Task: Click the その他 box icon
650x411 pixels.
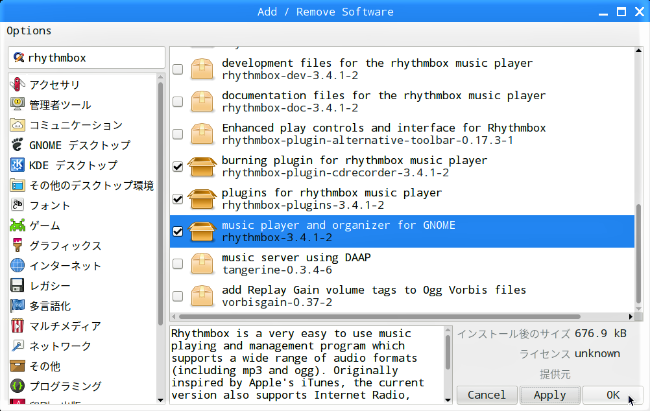Action: click(18, 366)
